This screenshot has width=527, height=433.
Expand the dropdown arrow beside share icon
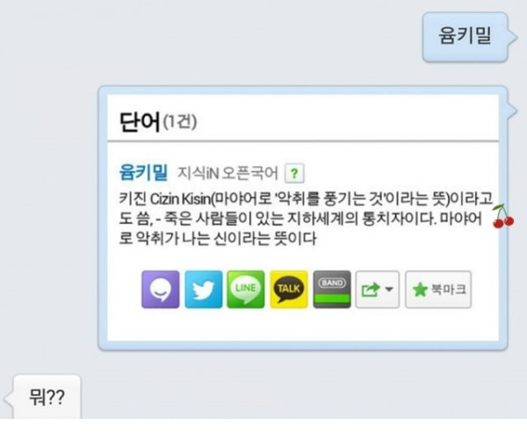(389, 289)
